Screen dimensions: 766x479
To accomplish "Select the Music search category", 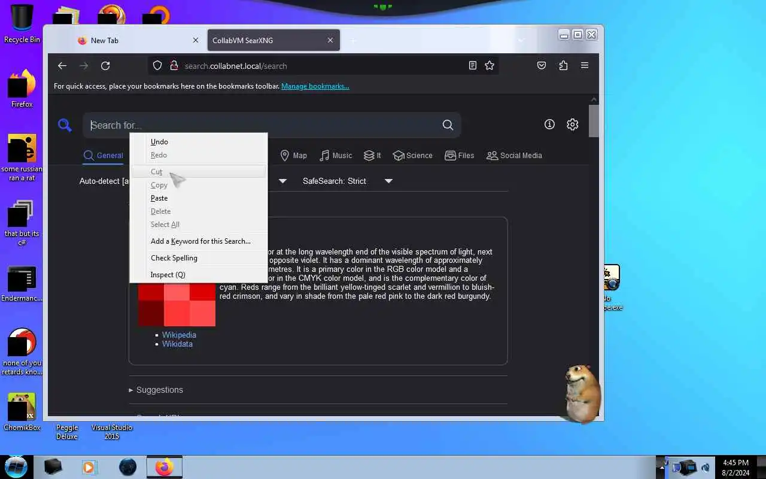I will [x=336, y=156].
